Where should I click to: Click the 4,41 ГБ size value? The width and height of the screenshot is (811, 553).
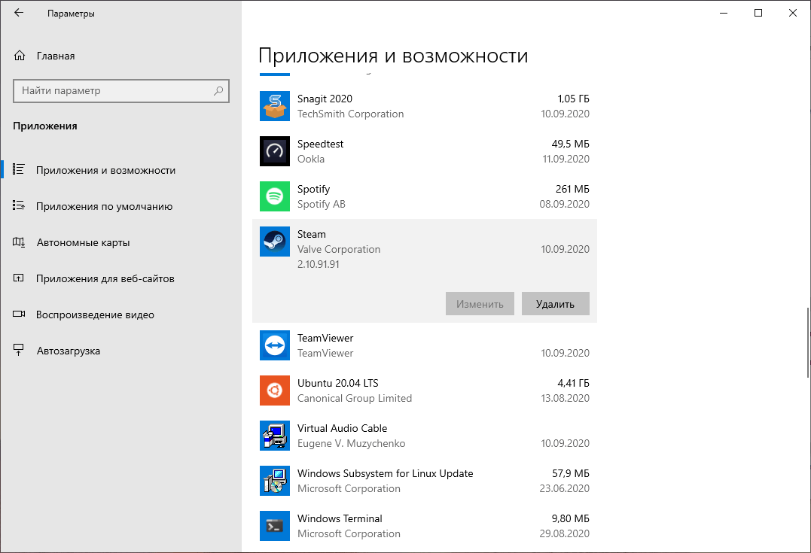point(574,383)
